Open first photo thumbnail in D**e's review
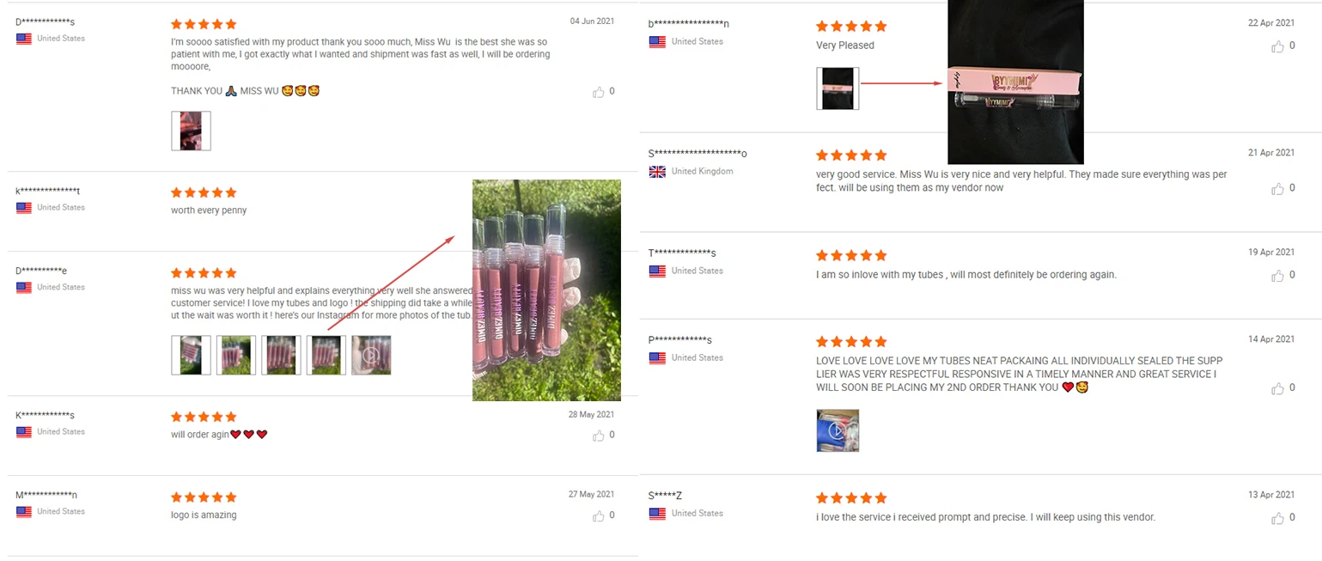This screenshot has height=561, width=1322. tap(191, 355)
